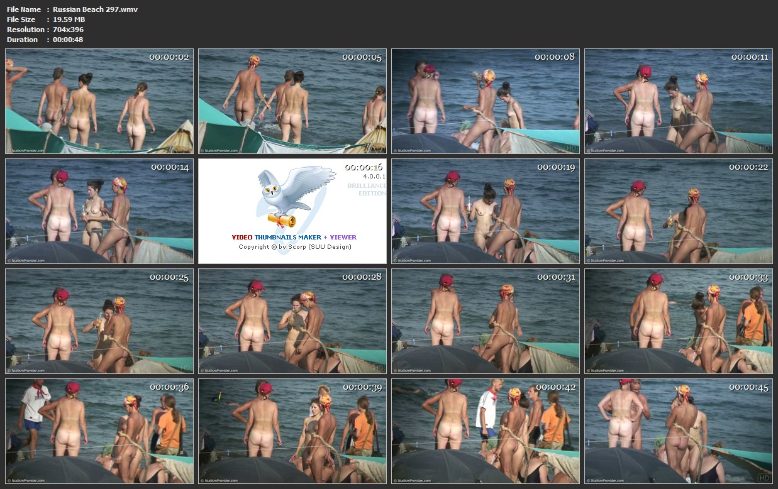This screenshot has height=489, width=778.
Task: Click the HD badge on the 00:00:08 thumbnail
Action: [x=571, y=148]
